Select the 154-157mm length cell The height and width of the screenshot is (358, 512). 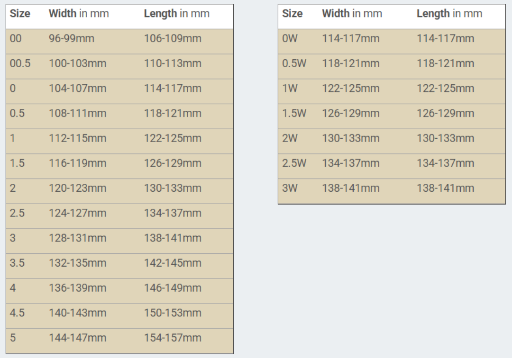tap(173, 338)
